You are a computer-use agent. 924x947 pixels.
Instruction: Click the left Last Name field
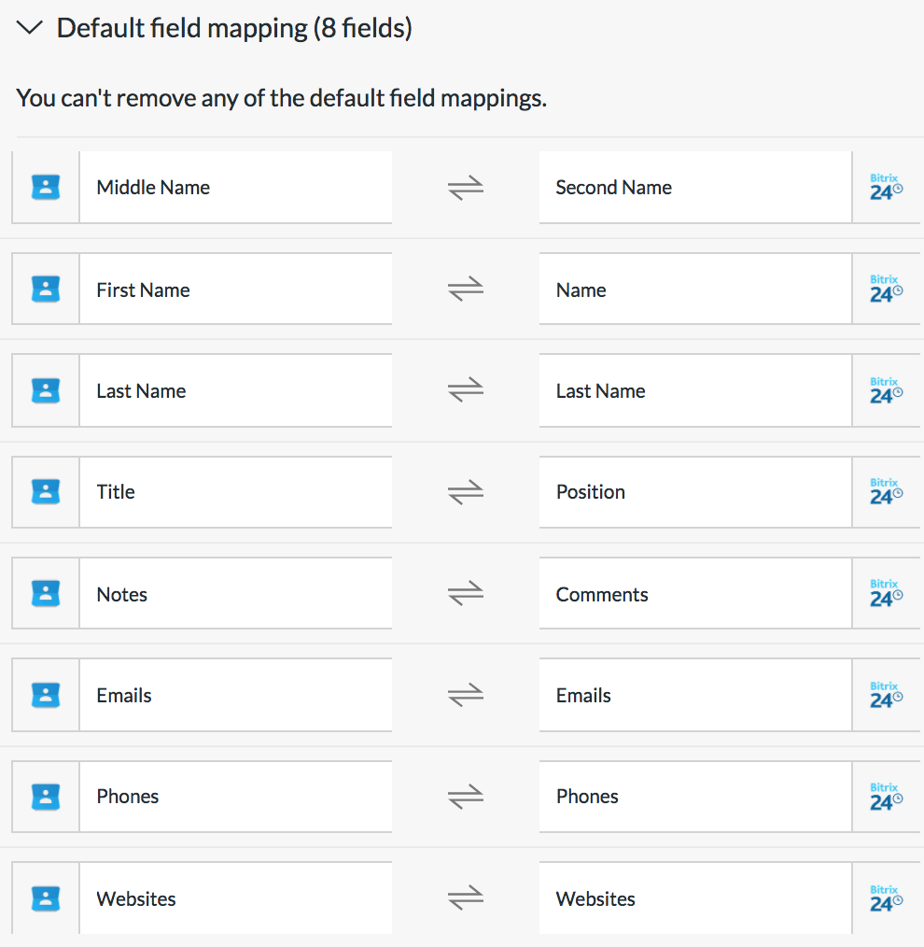pyautogui.click(x=236, y=390)
